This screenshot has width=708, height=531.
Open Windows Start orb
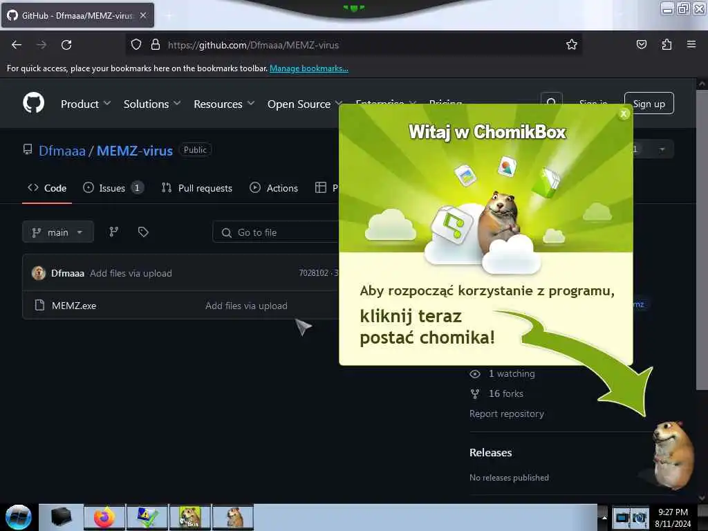click(x=18, y=517)
